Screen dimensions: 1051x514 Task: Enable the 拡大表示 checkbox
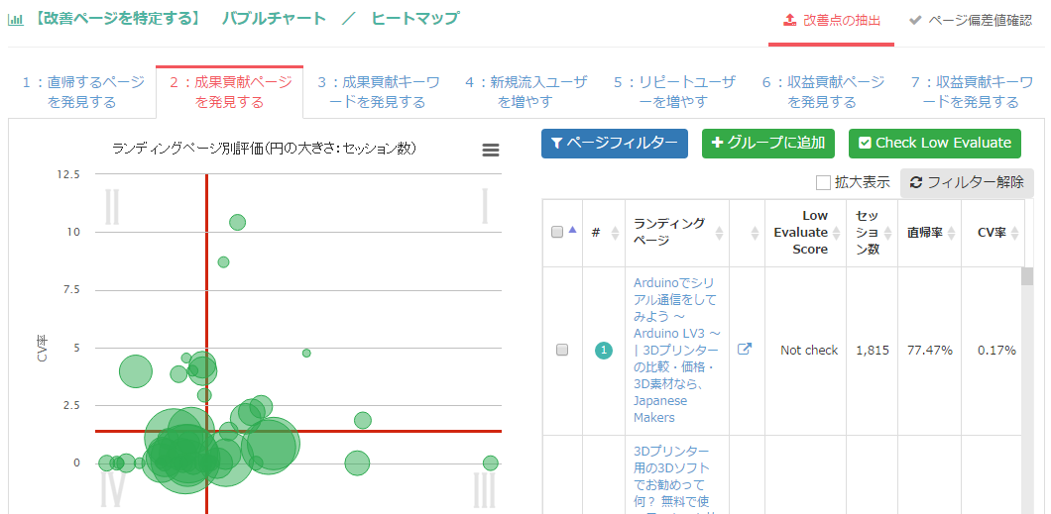tap(823, 182)
